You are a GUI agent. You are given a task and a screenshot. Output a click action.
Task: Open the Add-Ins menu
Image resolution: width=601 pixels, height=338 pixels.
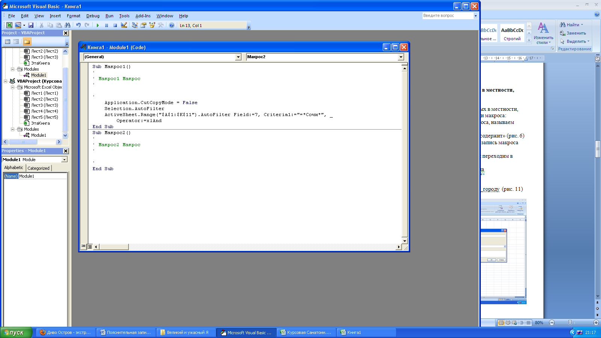(143, 16)
